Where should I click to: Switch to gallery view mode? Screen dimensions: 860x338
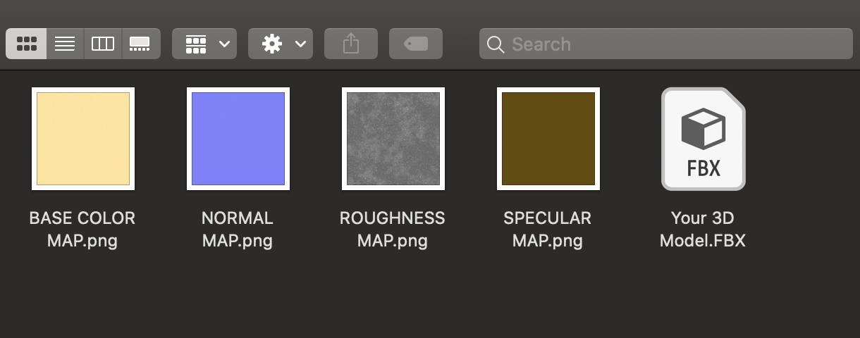pos(141,44)
